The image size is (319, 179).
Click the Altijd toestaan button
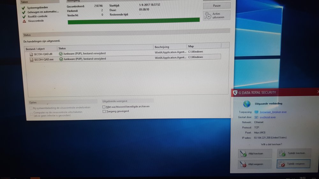(255, 154)
